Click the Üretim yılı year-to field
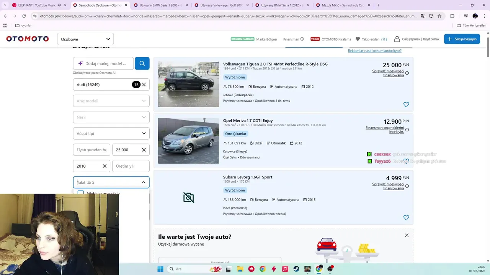Image resolution: width=490 pixels, height=275 pixels. [131, 166]
